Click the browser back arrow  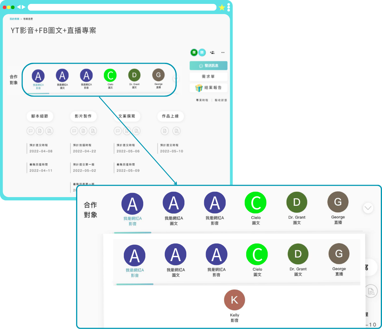click(19, 7)
